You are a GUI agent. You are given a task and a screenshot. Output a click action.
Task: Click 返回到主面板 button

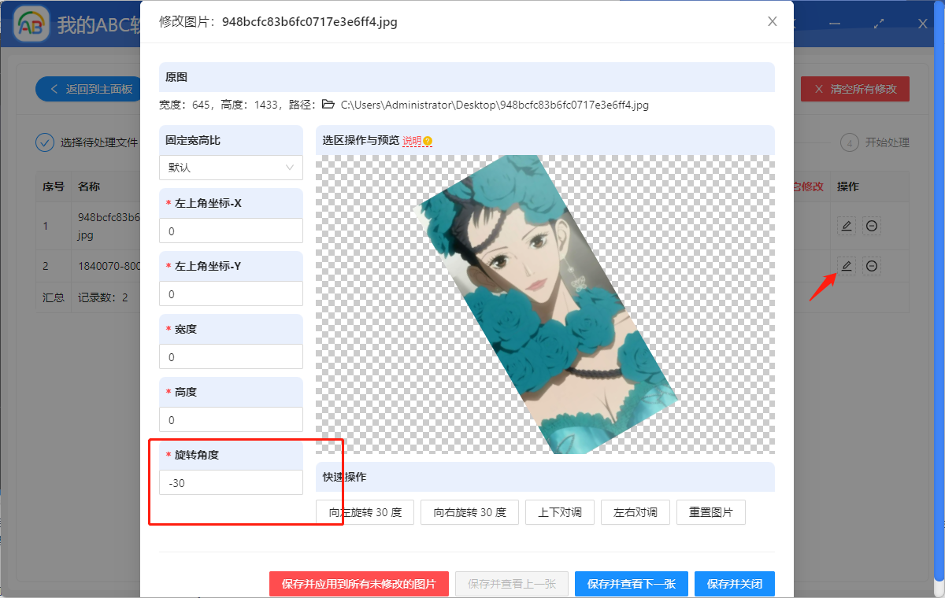point(87,89)
